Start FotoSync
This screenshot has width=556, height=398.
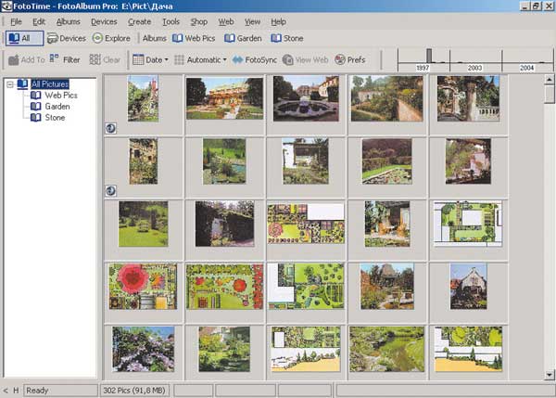click(x=254, y=59)
